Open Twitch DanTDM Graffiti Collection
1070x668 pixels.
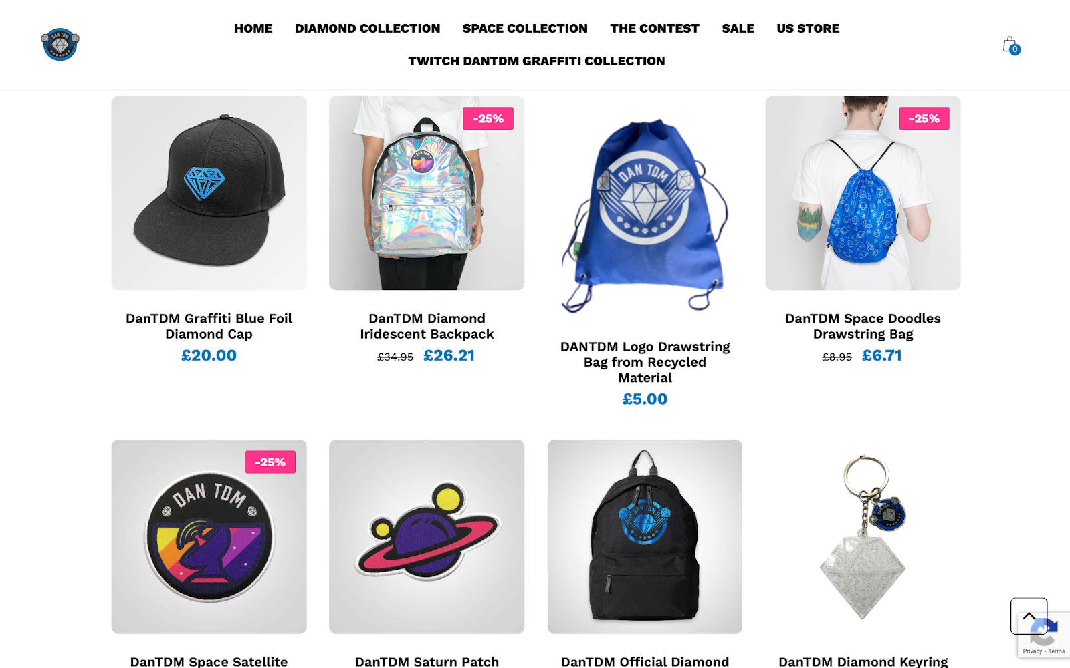[536, 61]
